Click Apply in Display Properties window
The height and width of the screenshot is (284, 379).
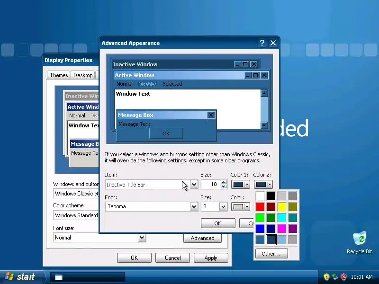[x=211, y=257]
